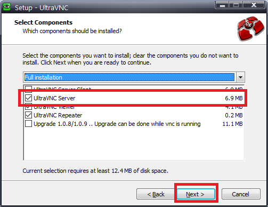Select the UltraVNC Repeater list entry label
The height and width of the screenshot is (207, 268).
(x=58, y=115)
